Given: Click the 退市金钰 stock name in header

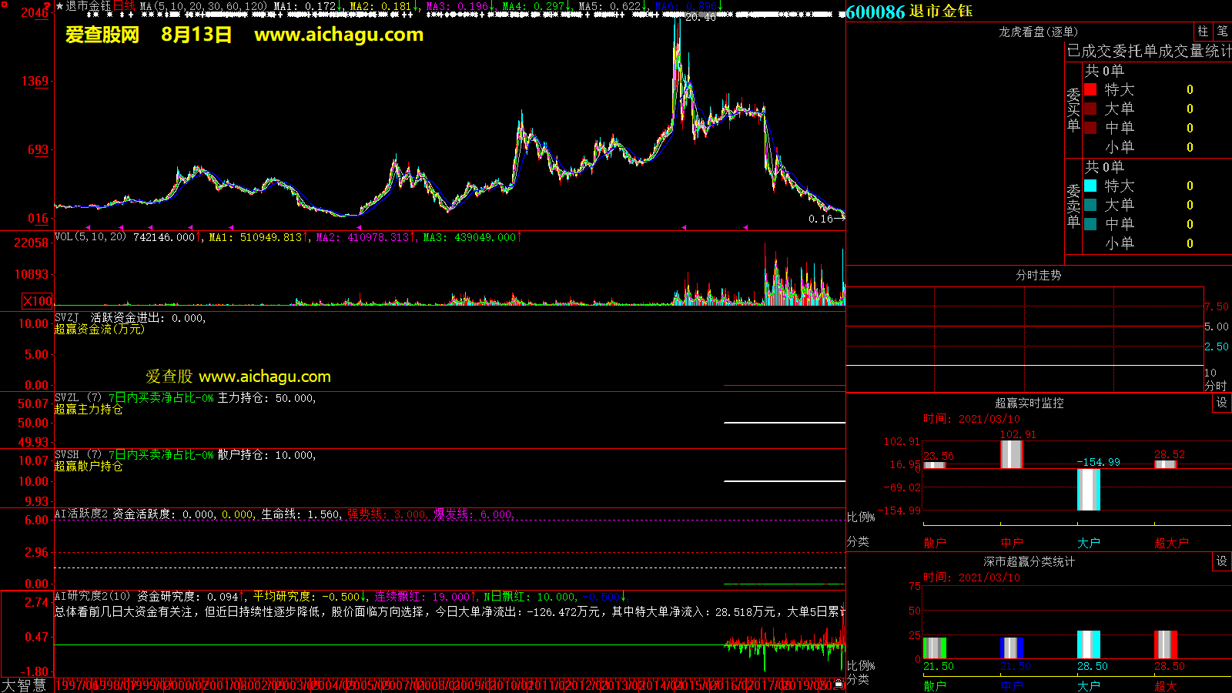Looking at the screenshot, I should (x=941, y=12).
